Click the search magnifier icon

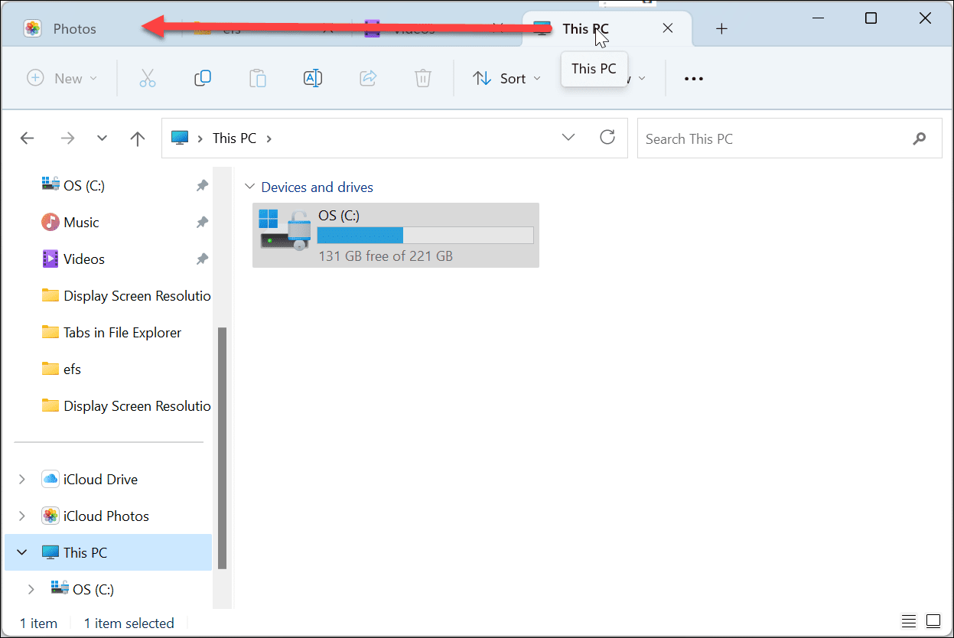(920, 138)
